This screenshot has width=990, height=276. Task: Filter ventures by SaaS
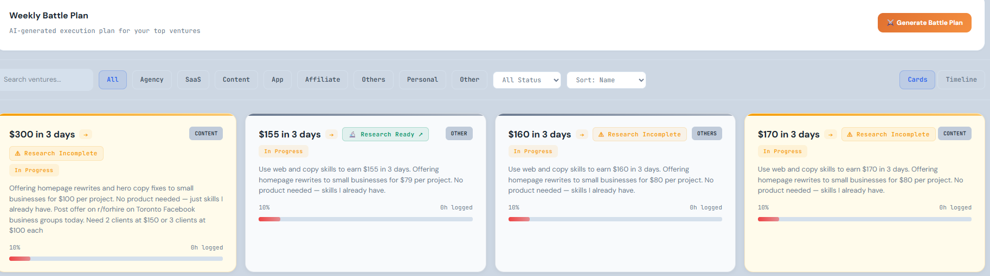click(x=193, y=80)
